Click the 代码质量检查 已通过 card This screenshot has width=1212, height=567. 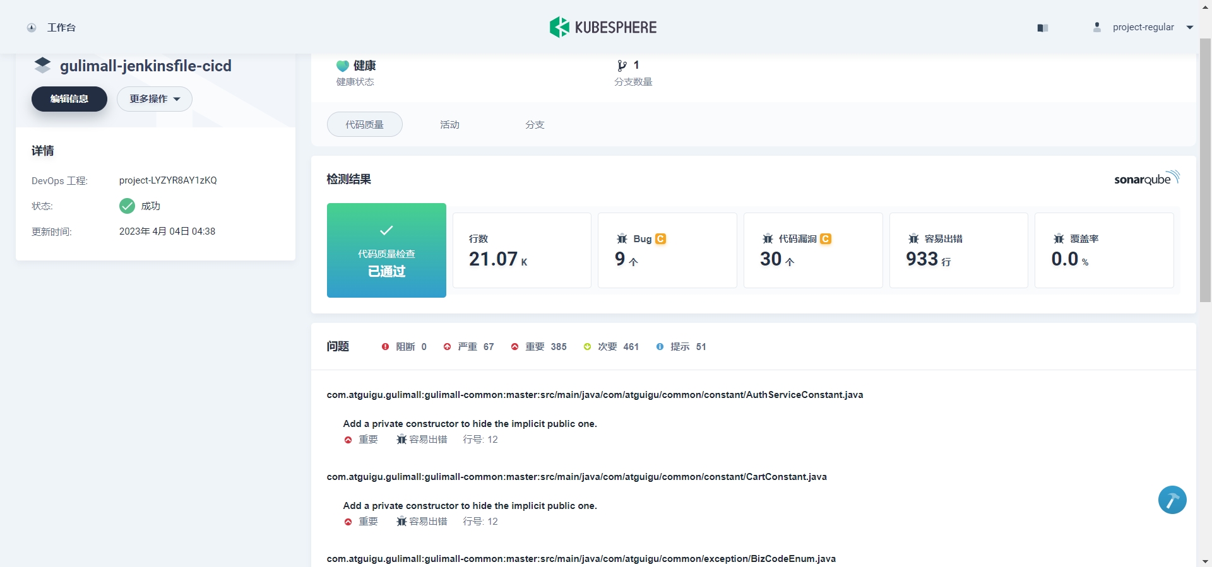tap(386, 250)
